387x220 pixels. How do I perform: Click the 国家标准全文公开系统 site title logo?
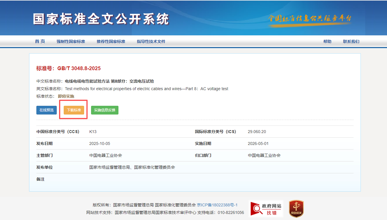[101, 19]
